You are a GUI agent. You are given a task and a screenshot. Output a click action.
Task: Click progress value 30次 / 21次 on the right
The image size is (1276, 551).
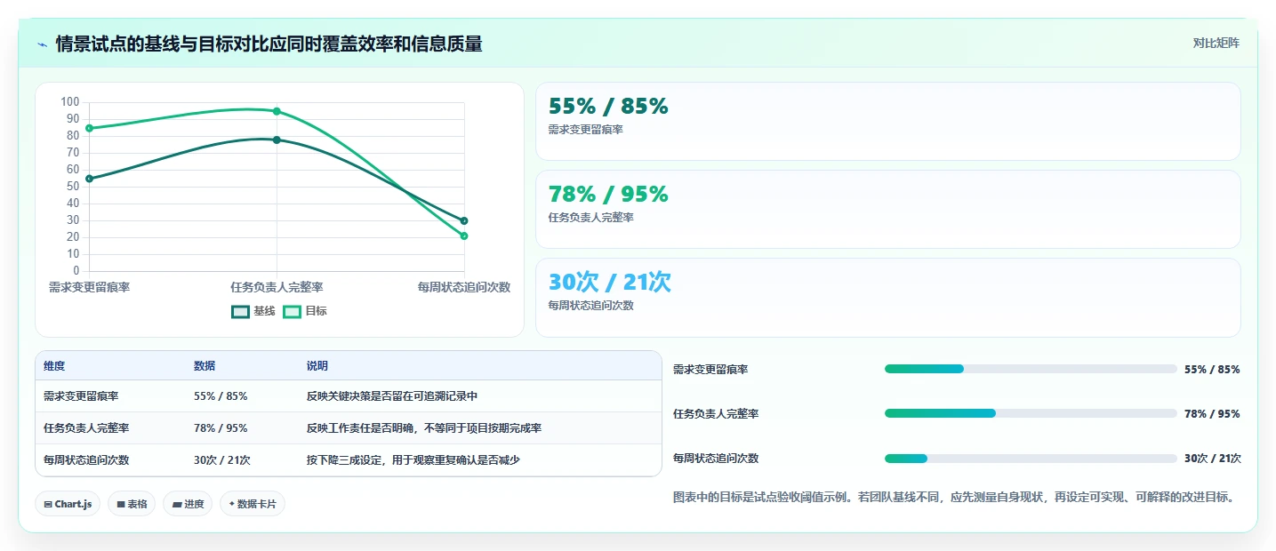[x=1213, y=459]
